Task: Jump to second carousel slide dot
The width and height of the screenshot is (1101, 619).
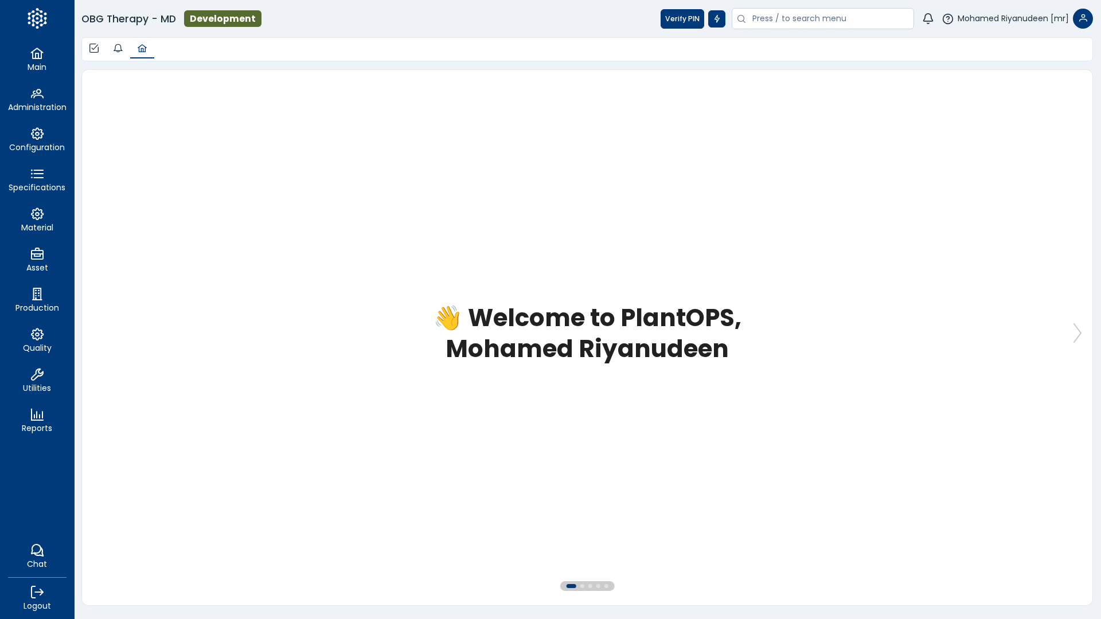Action: [582, 586]
